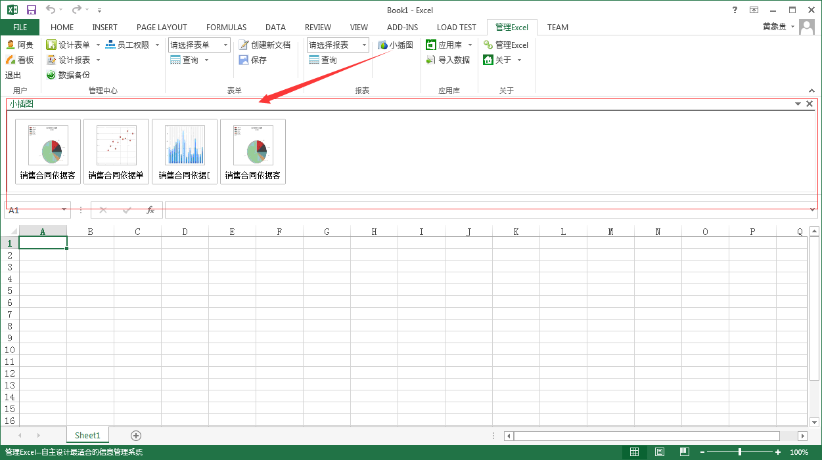Switch to Page Break Preview view
Image resolution: width=822 pixels, height=460 pixels.
tap(684, 452)
